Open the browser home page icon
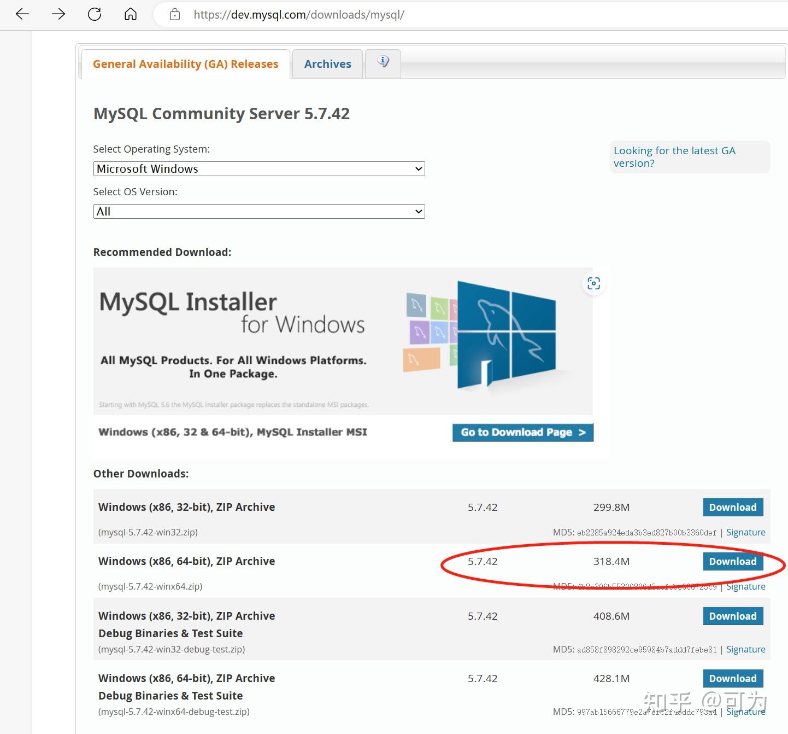 click(131, 14)
